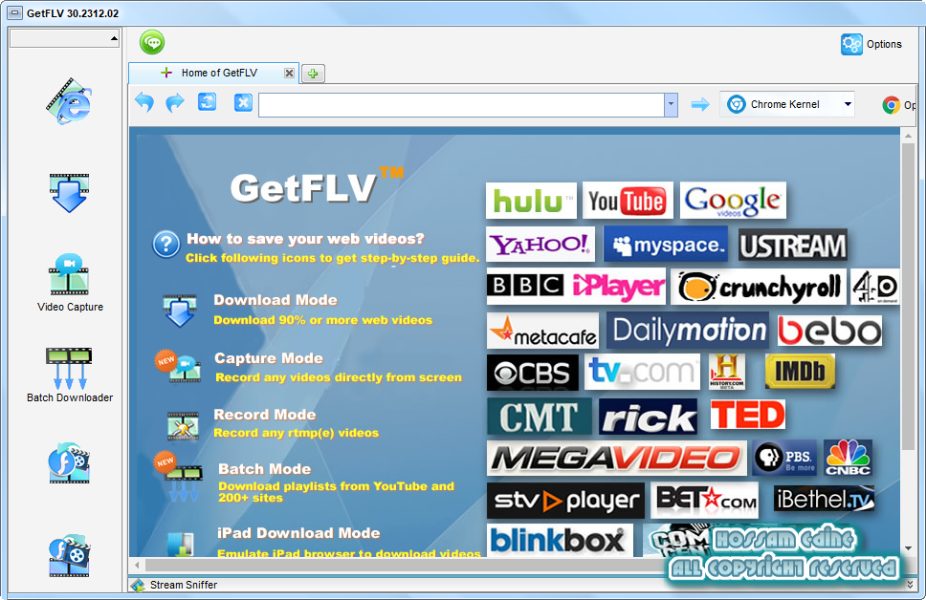Open the Capture Mode guide link
The height and width of the screenshot is (600, 926).
pyautogui.click(x=269, y=358)
